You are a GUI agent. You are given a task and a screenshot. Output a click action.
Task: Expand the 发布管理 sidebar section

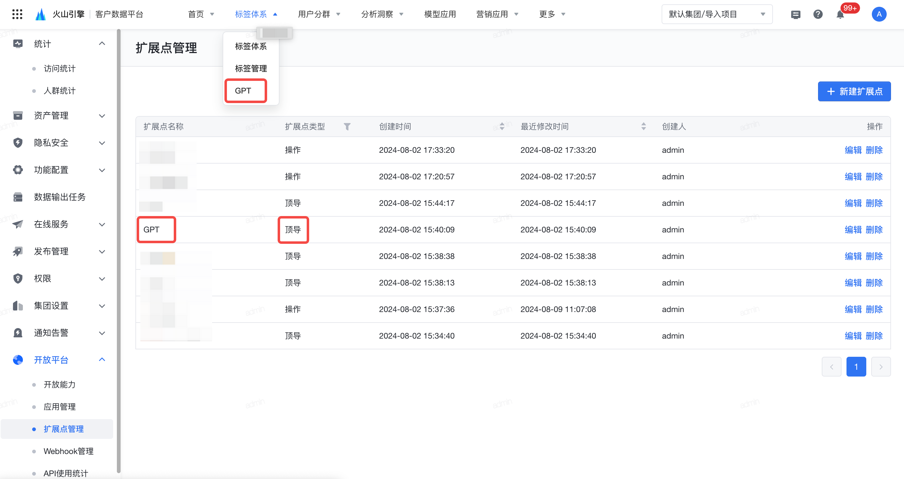coord(102,252)
